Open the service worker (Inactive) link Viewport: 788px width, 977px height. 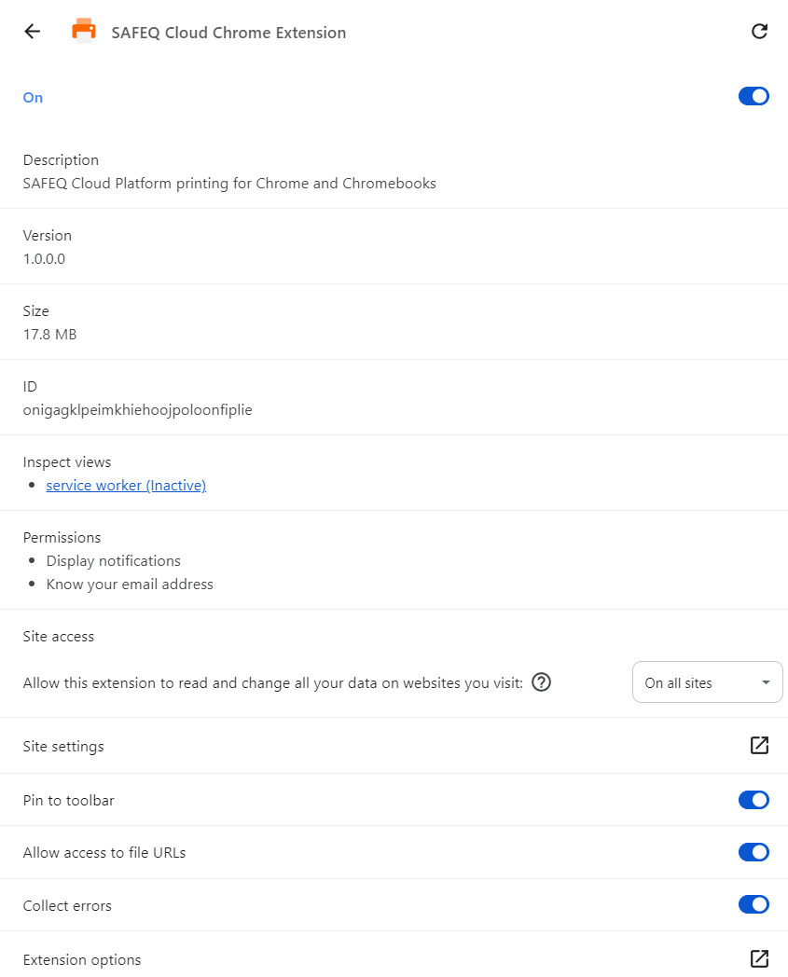tap(126, 486)
